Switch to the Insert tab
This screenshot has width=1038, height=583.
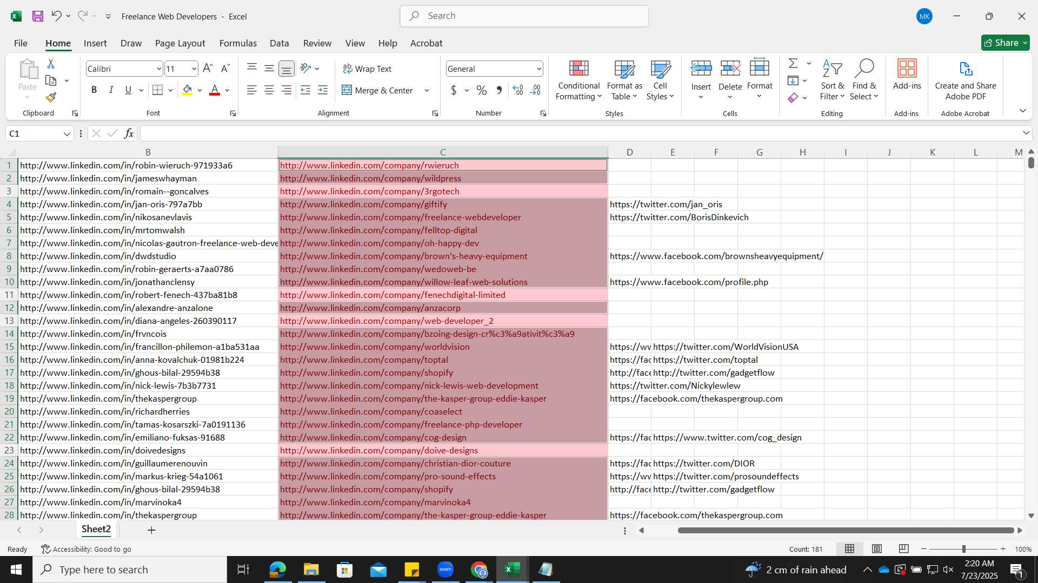click(x=95, y=43)
